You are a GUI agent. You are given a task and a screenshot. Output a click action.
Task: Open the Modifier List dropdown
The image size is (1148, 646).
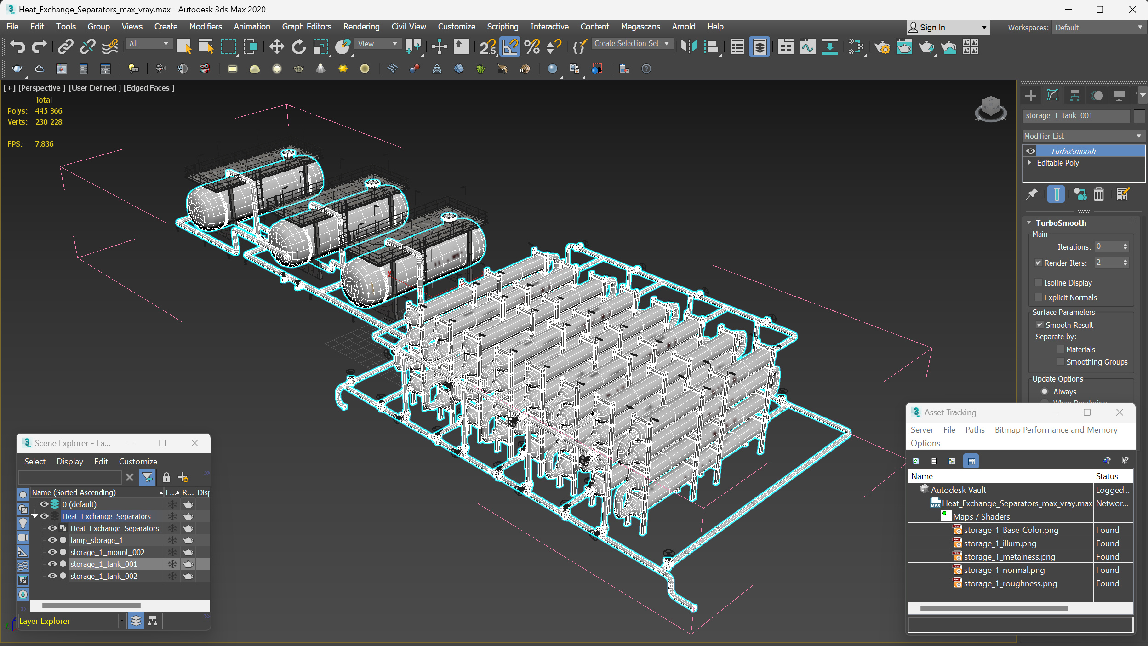point(1083,136)
